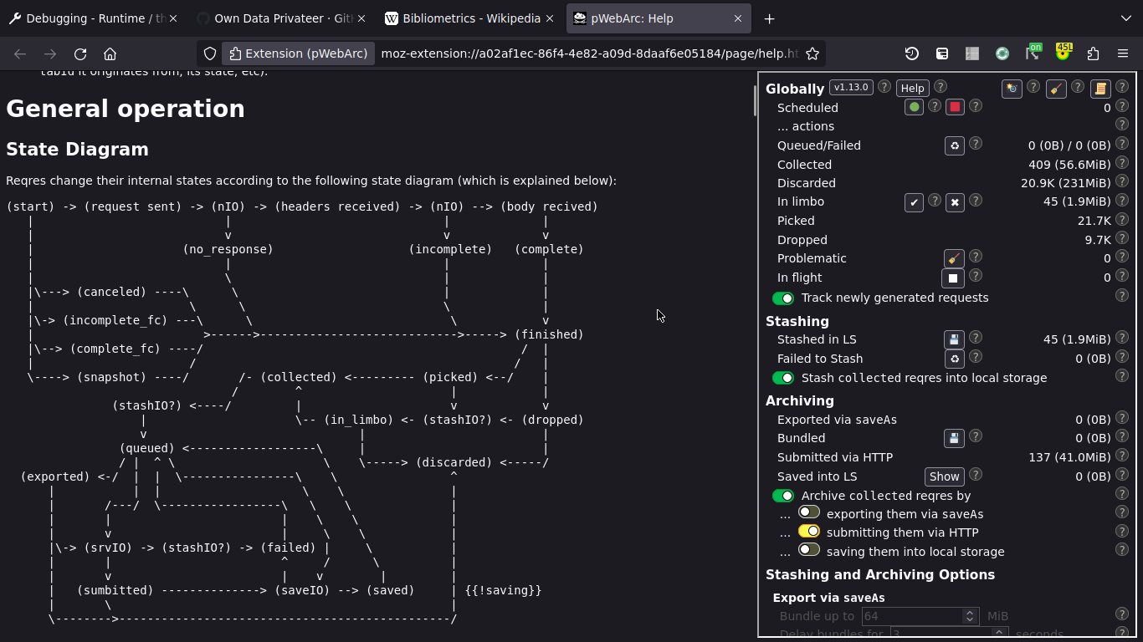Viewport: 1143px width, 642px height.
Task: Click the checkmark button for In limbo
Action: [x=914, y=202]
